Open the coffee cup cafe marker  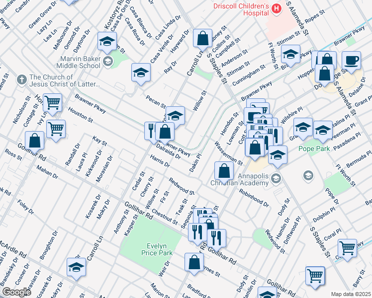(x=351, y=61)
